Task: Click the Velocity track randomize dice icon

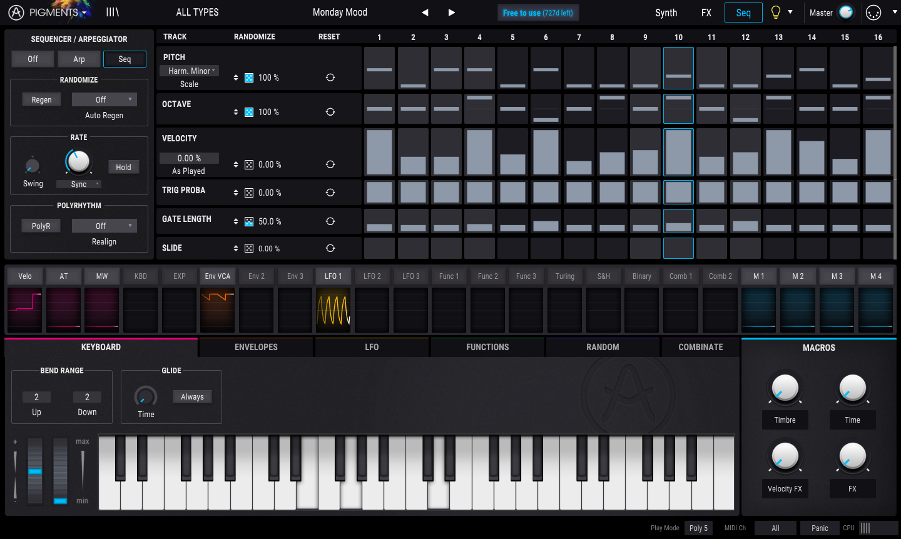Action: click(249, 164)
